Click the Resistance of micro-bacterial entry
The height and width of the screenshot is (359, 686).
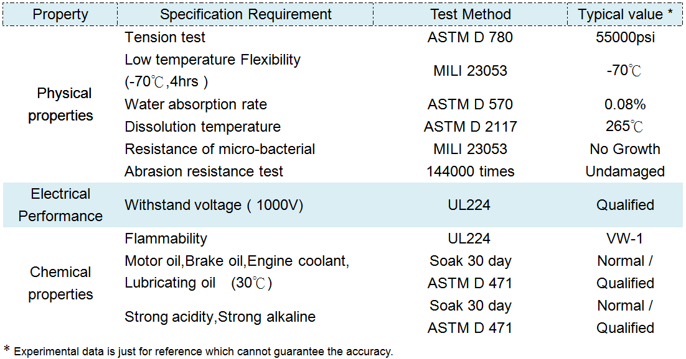[220, 149]
